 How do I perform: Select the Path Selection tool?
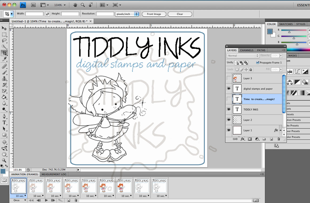[4, 129]
